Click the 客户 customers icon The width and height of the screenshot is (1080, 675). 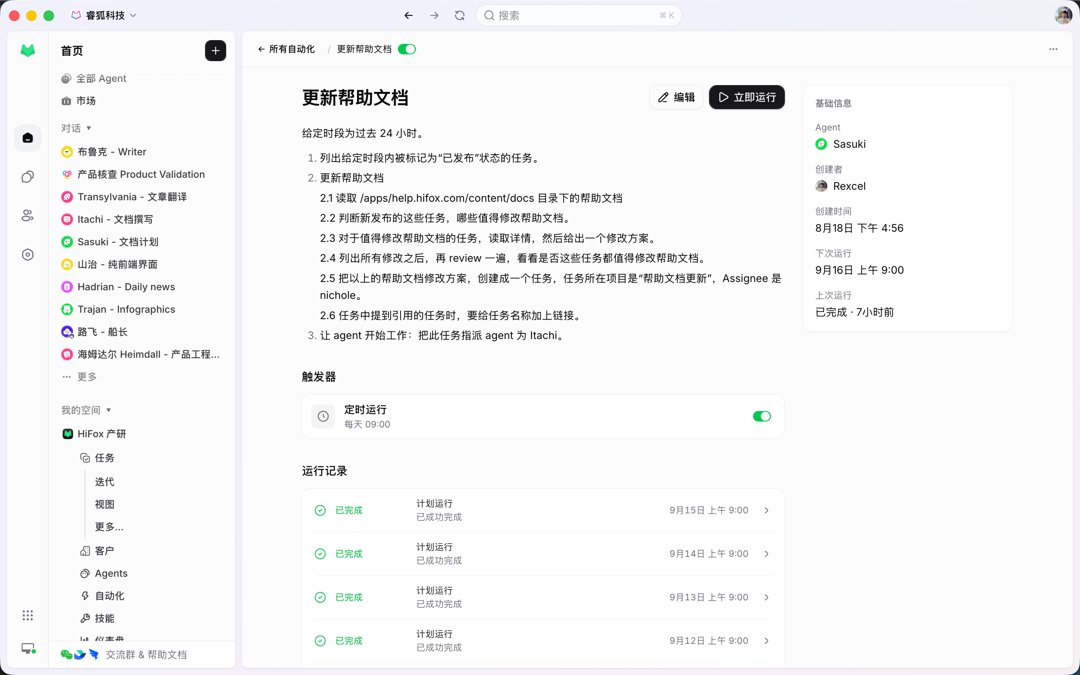tap(85, 551)
